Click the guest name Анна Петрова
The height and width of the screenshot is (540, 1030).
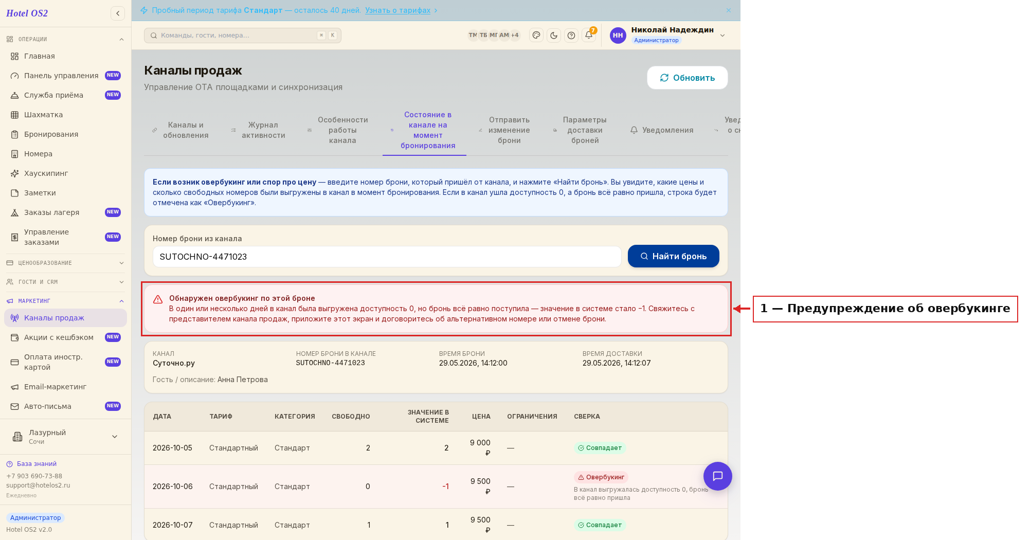pyautogui.click(x=243, y=380)
